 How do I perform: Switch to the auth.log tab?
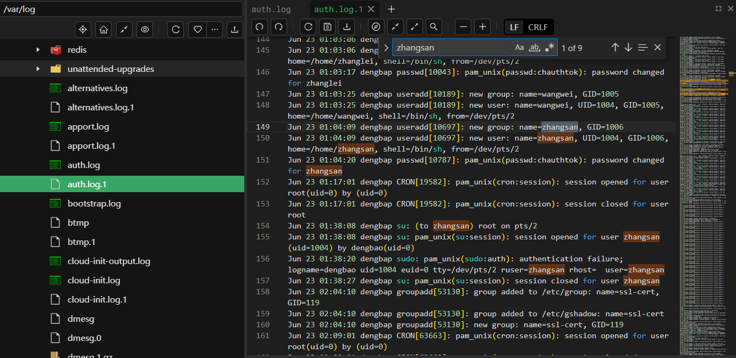[x=271, y=9]
